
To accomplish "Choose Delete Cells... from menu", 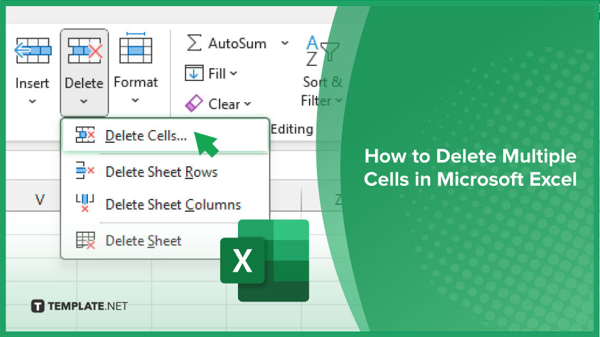I will [165, 135].
